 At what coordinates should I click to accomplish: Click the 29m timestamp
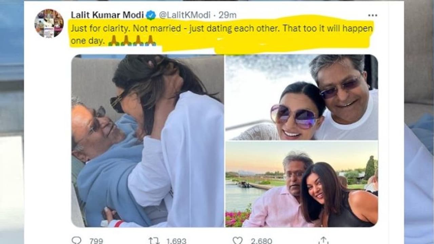[228, 15]
